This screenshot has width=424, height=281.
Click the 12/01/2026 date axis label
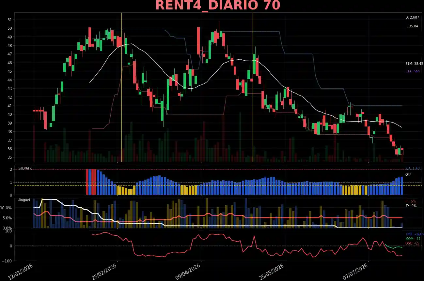21,272
